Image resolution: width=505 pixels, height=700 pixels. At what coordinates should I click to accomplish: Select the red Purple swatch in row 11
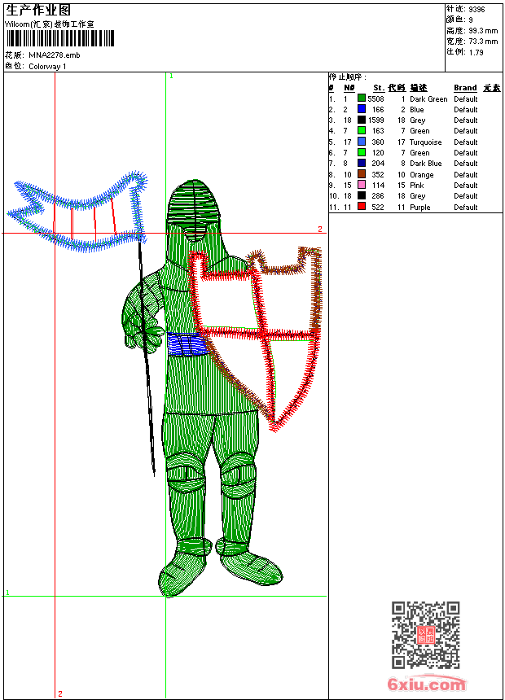point(362,207)
